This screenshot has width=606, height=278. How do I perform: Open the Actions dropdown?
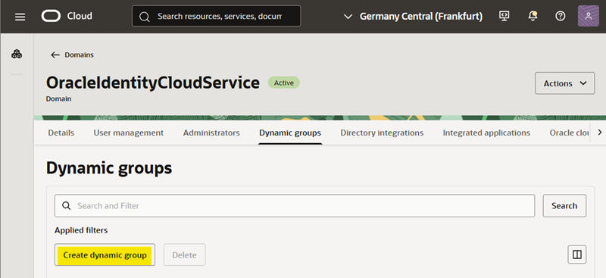click(564, 83)
